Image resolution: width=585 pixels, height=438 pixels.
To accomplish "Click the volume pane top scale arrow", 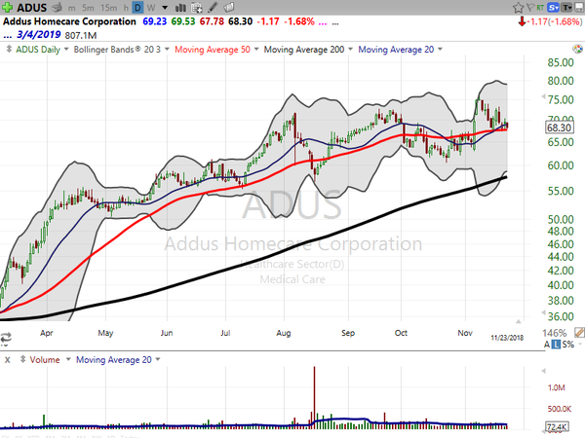I will pyautogui.click(x=543, y=371).
